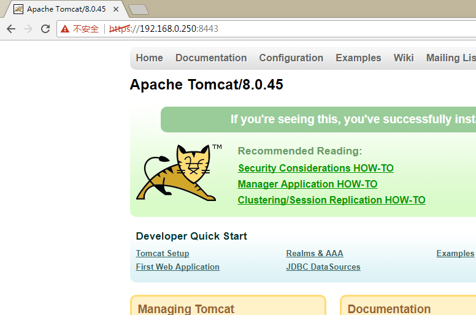Click the Apache Tomcat/8.0.45 page heading

click(x=207, y=85)
